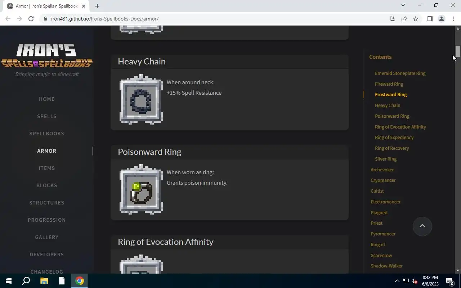This screenshot has height=288, width=461.
Task: Click the Iron's Spells n Spellbooks logo
Action: [x=47, y=56]
